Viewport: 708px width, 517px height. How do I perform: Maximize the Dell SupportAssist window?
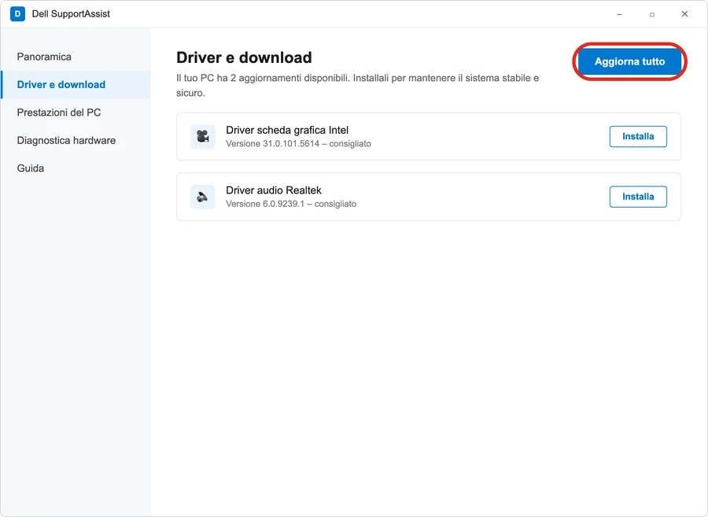point(652,14)
